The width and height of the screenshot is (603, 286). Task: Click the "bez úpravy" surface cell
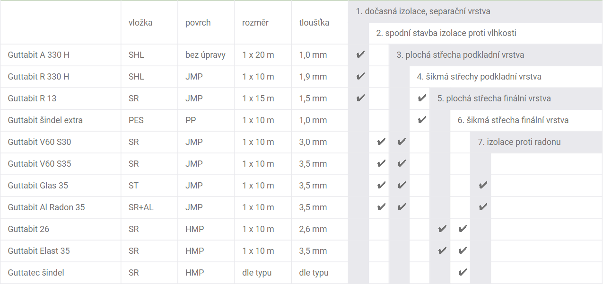click(x=205, y=55)
